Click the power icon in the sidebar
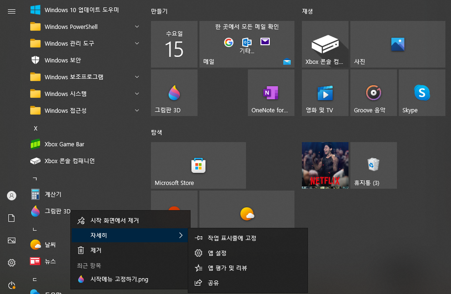The image size is (451, 294). [11, 285]
